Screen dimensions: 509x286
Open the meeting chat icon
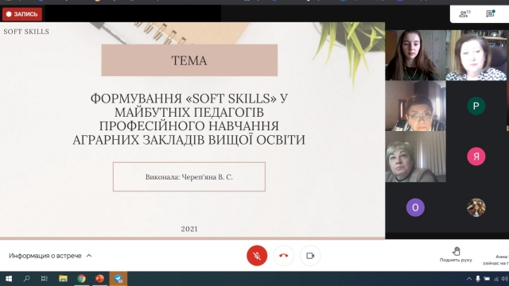[490, 14]
